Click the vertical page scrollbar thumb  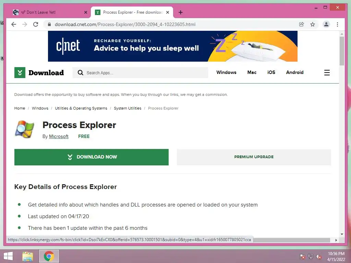click(342, 51)
